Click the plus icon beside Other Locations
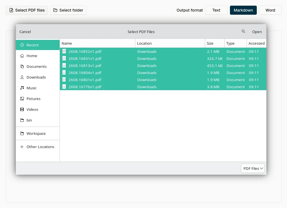 coord(22,147)
